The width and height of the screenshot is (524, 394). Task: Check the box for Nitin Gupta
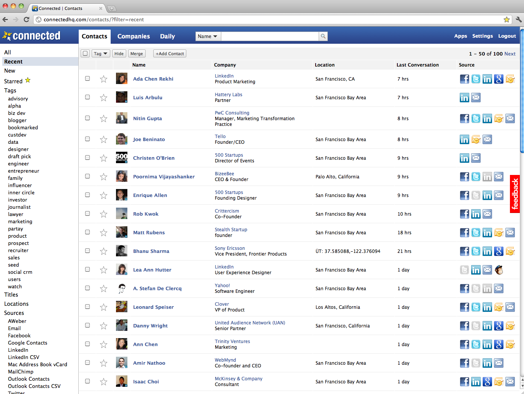(x=87, y=118)
